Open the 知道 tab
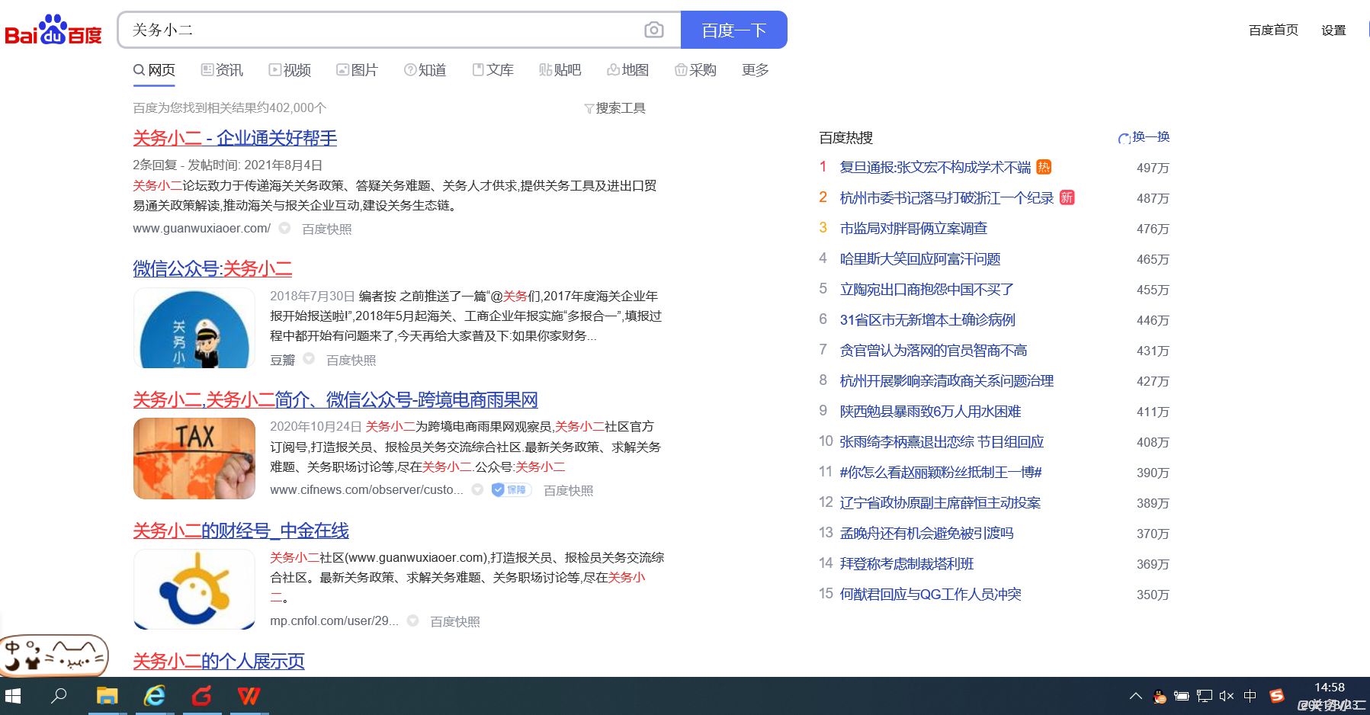 click(425, 70)
